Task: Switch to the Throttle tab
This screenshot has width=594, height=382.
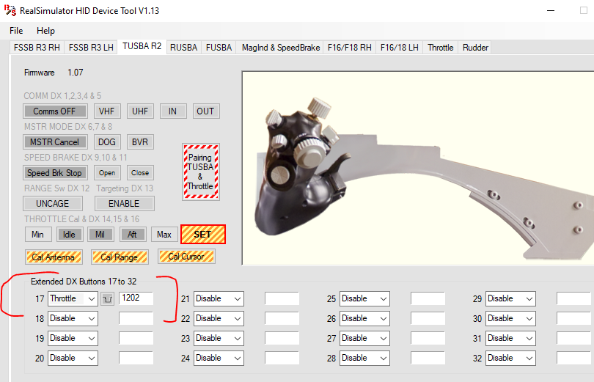Action: click(x=441, y=48)
